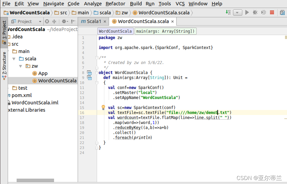Open Project panel settings gear
This screenshot has height=184, width=287.
pos(65,22)
